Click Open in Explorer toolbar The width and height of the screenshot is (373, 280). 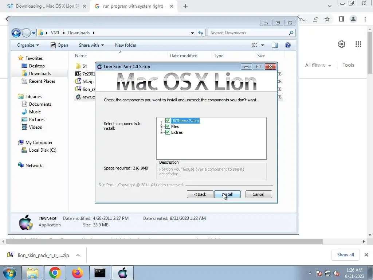(59, 45)
